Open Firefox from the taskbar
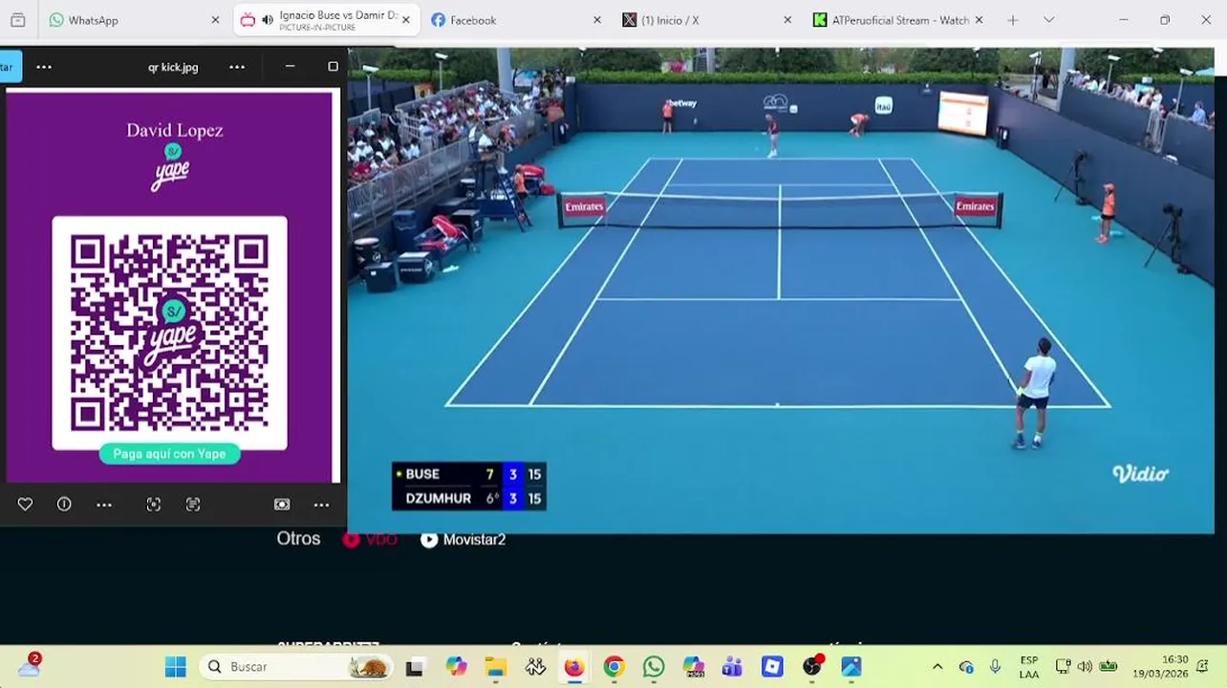This screenshot has width=1227, height=688. click(574, 667)
